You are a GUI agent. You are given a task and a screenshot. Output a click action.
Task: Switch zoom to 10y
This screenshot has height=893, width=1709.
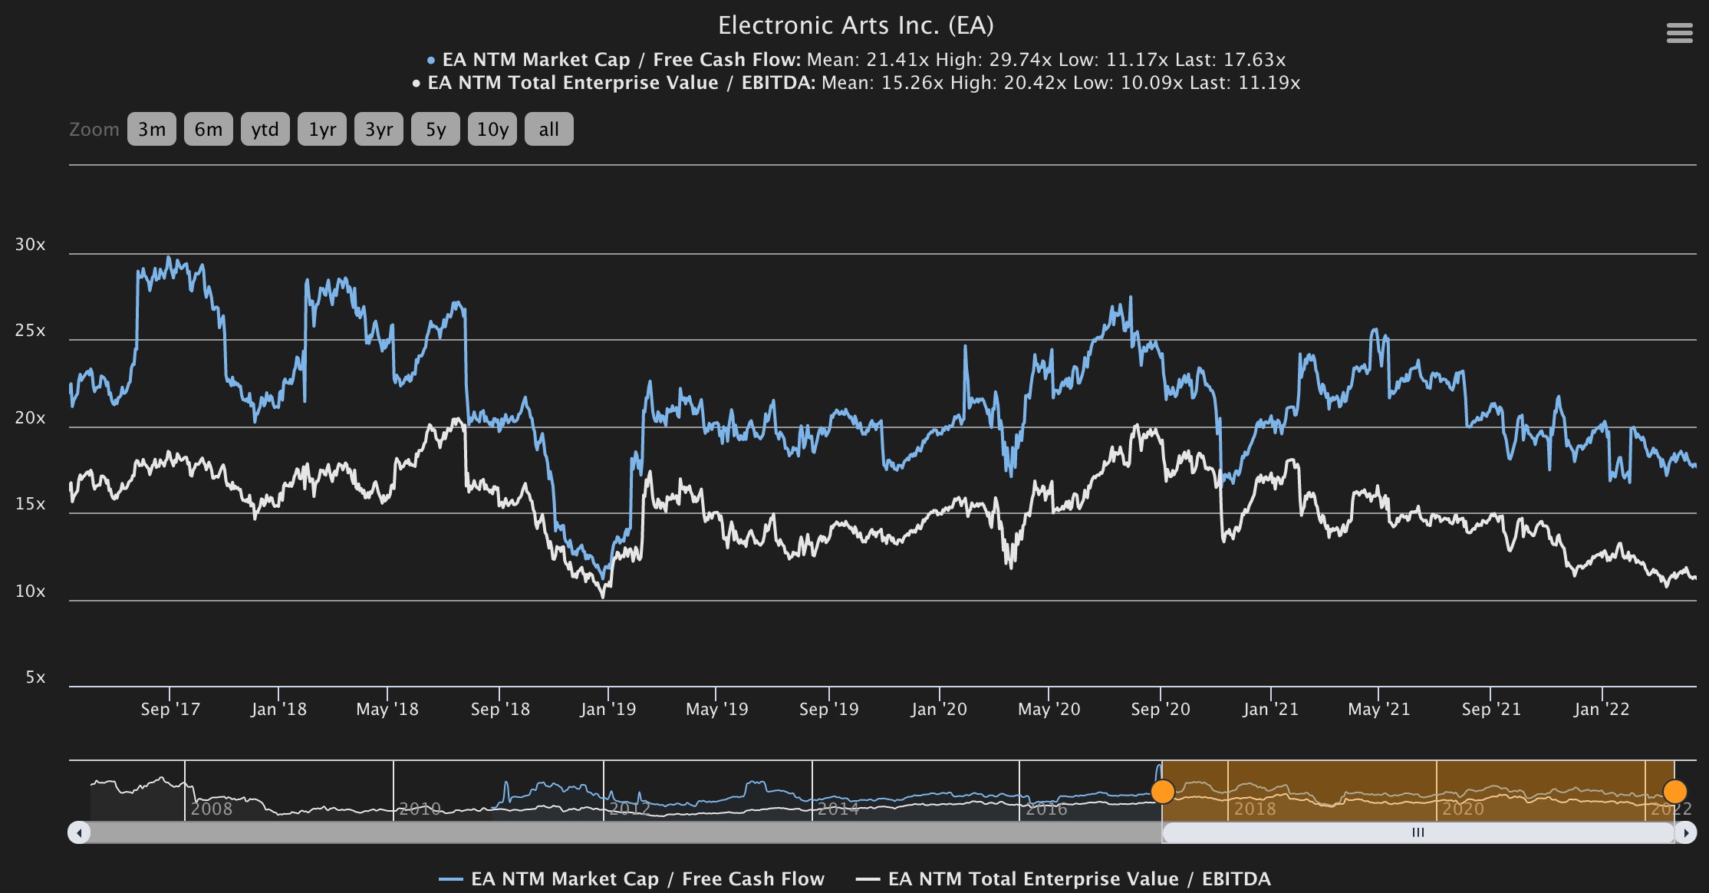[492, 129]
